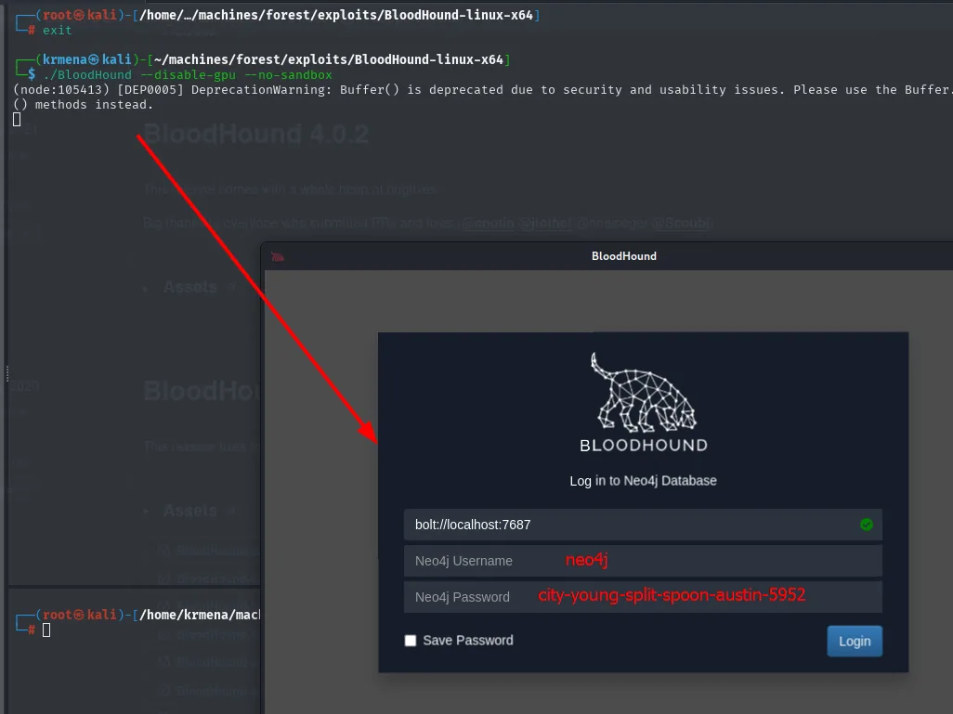Viewport: 953px width, 714px height.
Task: Focus the Neo4j Password input field
Action: (x=643, y=597)
